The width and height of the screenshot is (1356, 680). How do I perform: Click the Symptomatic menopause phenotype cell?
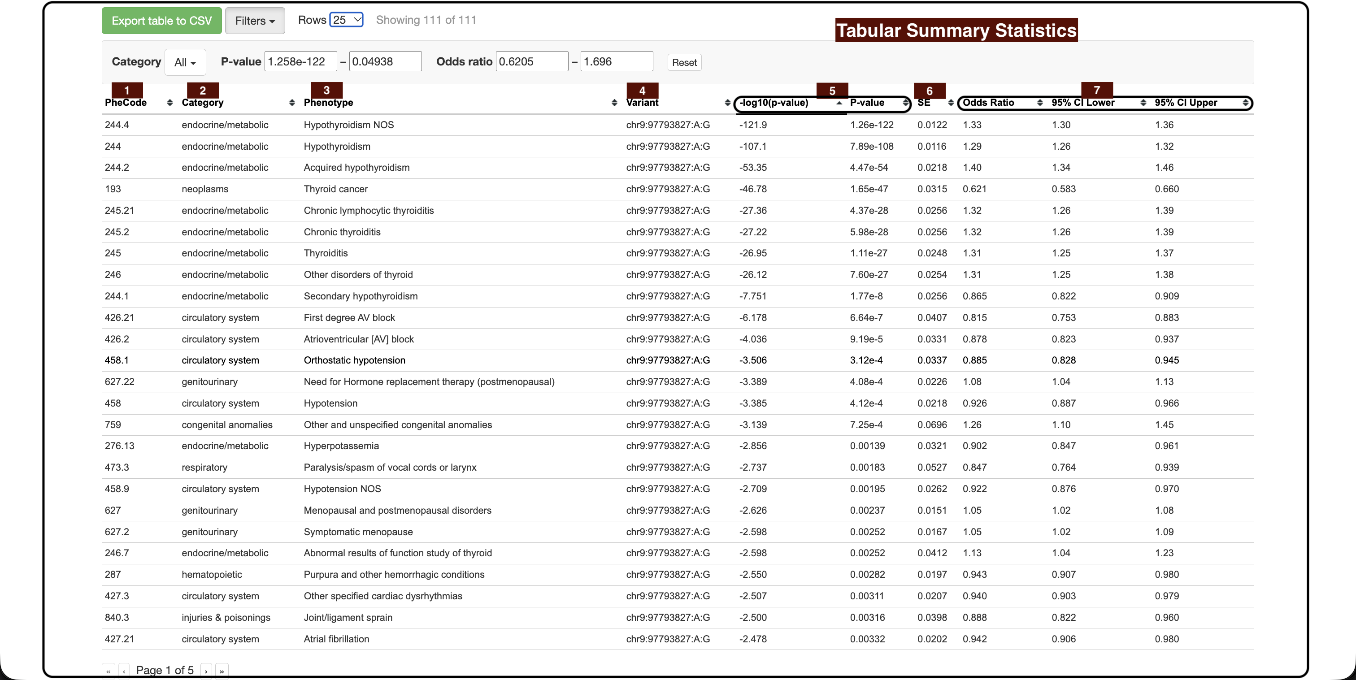(x=358, y=532)
